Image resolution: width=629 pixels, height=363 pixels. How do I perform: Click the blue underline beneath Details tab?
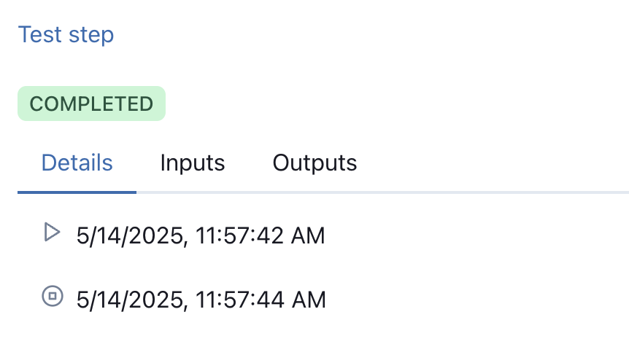[77, 192]
